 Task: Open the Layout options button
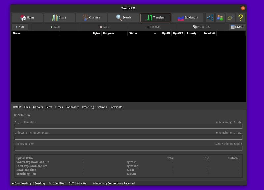pos(237,27)
